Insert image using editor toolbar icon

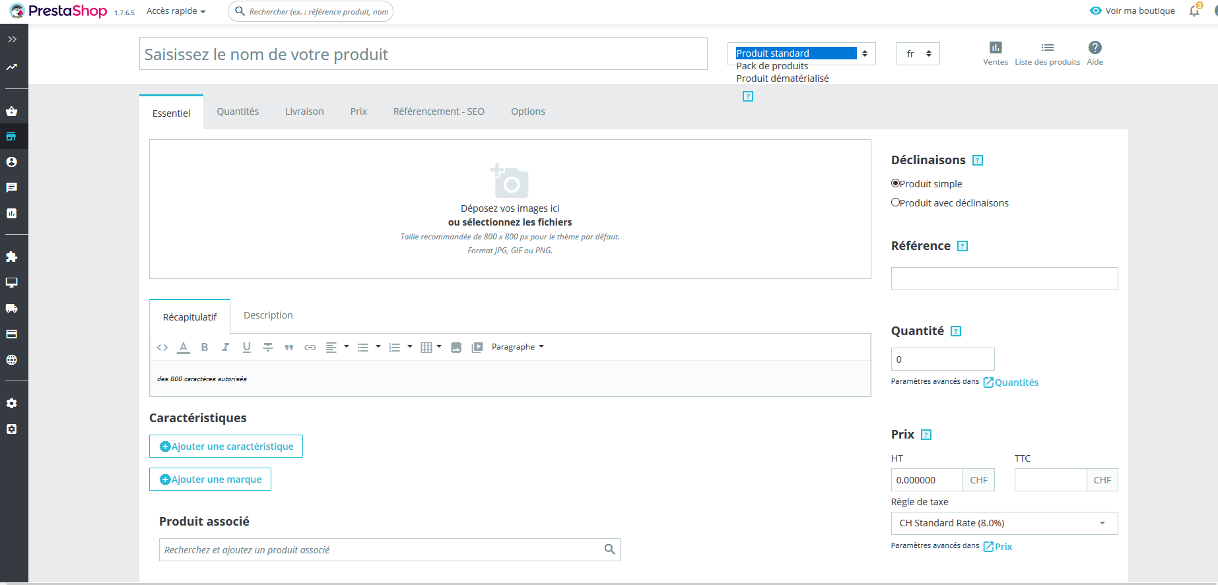(456, 348)
